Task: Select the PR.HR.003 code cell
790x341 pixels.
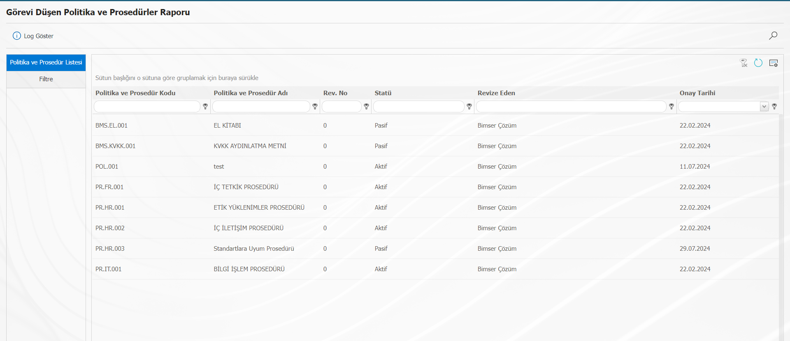Action: (110, 249)
